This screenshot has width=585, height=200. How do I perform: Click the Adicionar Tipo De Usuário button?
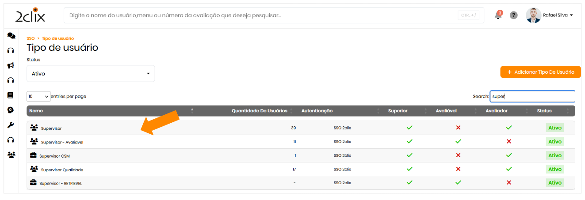[540, 72]
